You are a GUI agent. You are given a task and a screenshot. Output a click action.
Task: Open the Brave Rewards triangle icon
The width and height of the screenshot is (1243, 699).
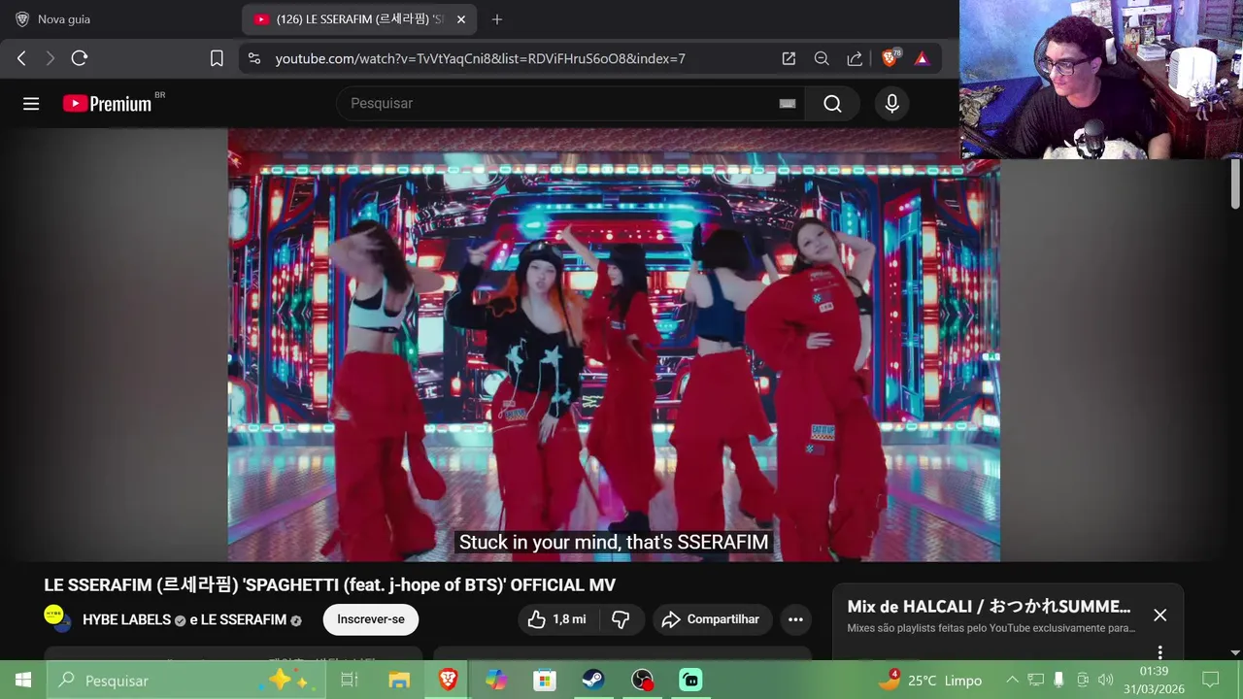coord(922,58)
